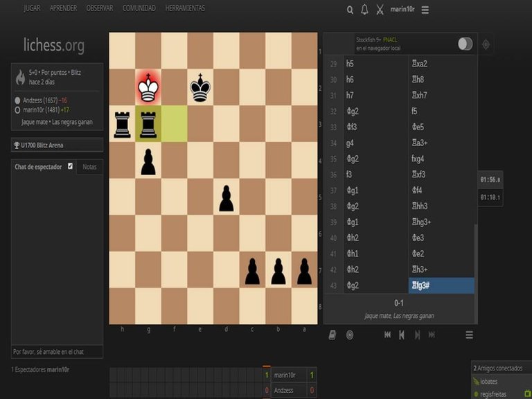
Task: Click the notifications bell icon
Action: [364, 10]
